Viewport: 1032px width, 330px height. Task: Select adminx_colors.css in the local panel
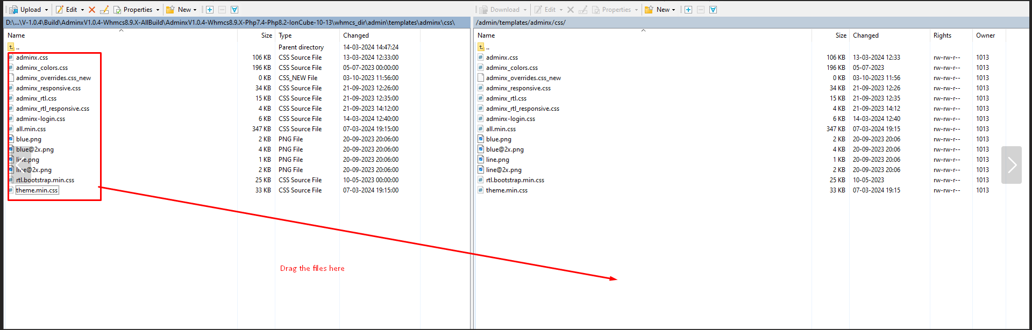coord(42,68)
